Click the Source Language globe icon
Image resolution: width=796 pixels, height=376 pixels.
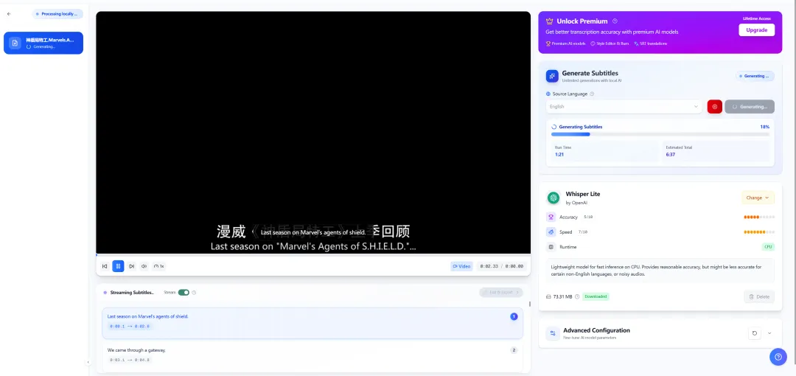pyautogui.click(x=548, y=94)
